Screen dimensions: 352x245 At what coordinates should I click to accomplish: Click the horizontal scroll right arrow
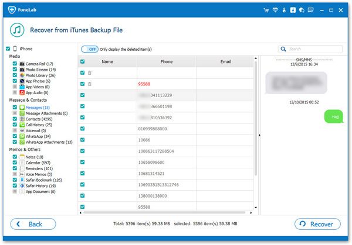click(251, 213)
